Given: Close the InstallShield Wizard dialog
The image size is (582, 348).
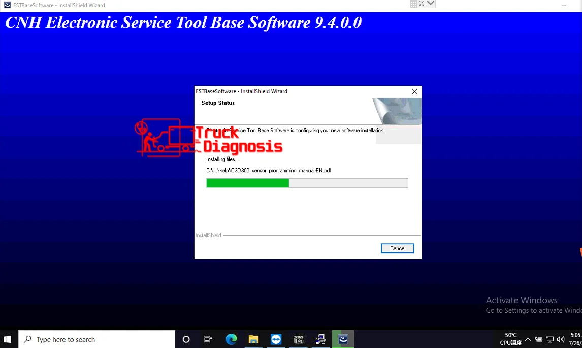Looking at the screenshot, I should pyautogui.click(x=414, y=91).
